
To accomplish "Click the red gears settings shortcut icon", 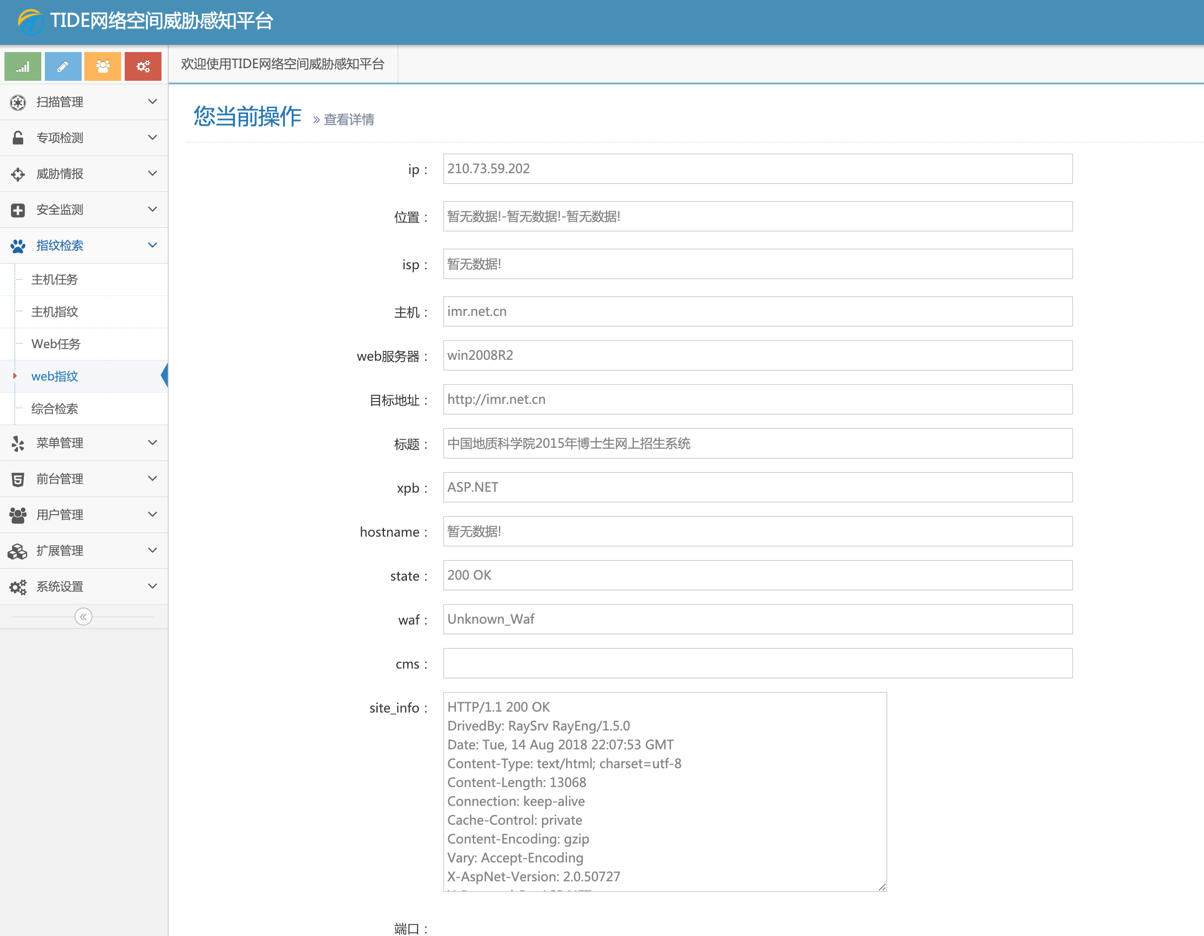I will coord(143,66).
